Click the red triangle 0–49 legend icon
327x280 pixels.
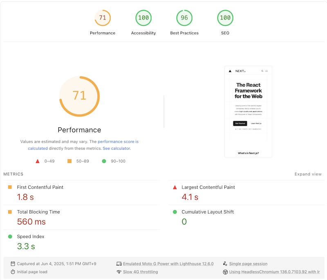click(x=38, y=161)
